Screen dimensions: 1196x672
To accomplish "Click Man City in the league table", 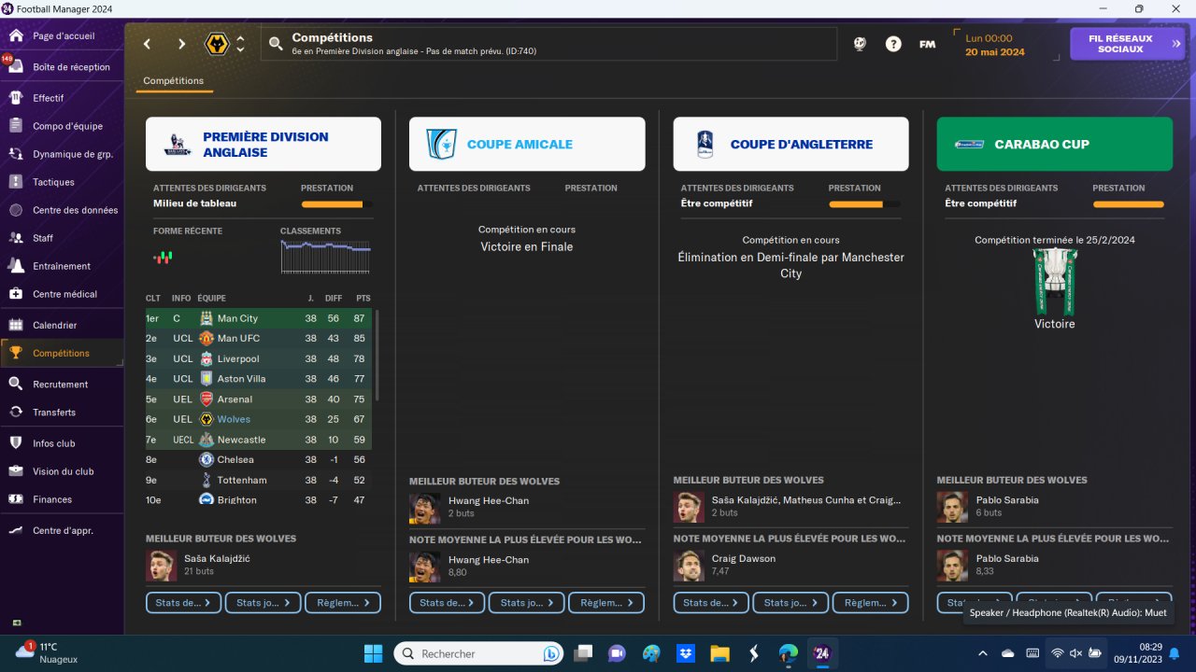I will (x=237, y=318).
